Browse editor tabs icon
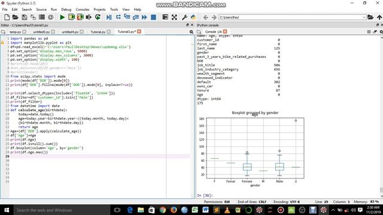This screenshot has height=215, width=383. coord(3,32)
